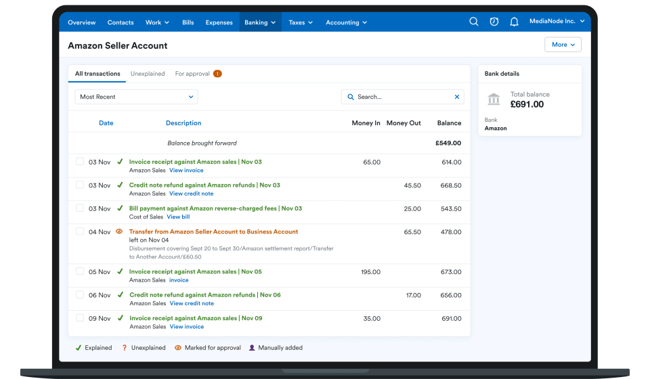Expand the Accounting menu
Screen dimensions: 650x379
(346, 22)
